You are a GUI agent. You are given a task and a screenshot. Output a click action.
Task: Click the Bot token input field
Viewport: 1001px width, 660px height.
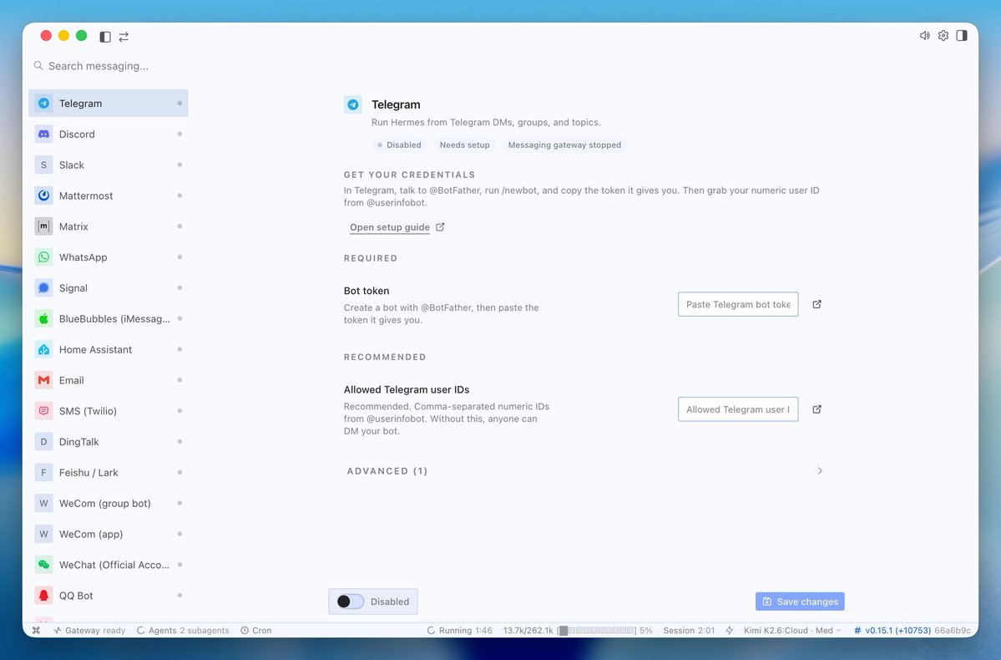point(738,304)
